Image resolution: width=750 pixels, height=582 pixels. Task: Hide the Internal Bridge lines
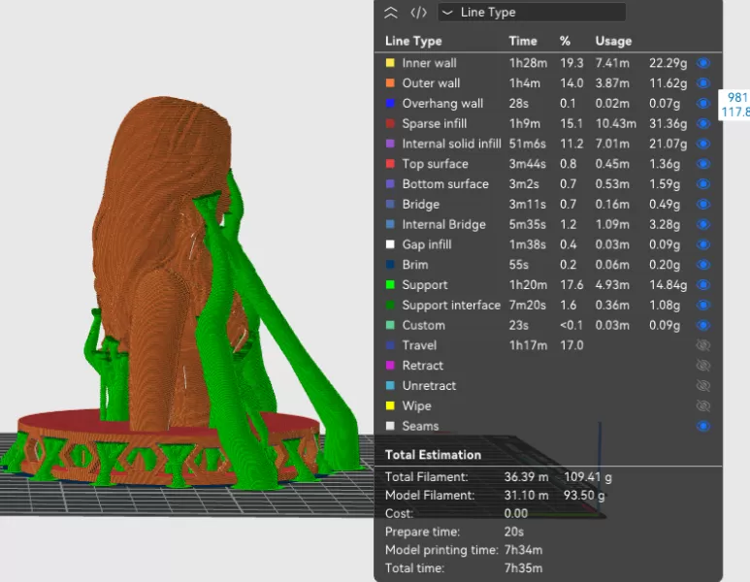(703, 224)
